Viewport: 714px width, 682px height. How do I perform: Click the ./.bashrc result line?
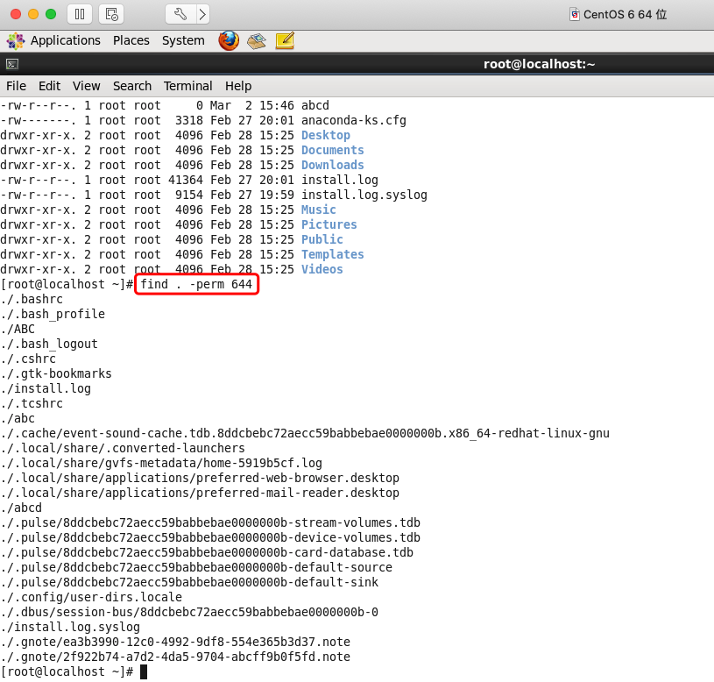tap(32, 299)
